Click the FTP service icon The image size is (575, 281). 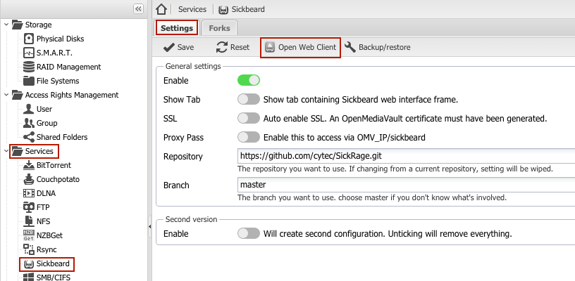[x=29, y=207]
